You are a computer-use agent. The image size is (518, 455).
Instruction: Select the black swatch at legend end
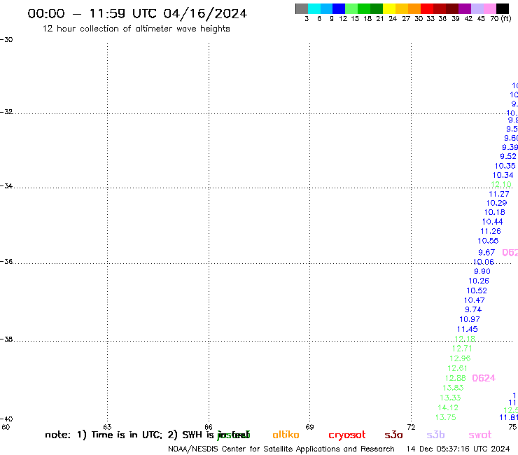[x=503, y=8]
